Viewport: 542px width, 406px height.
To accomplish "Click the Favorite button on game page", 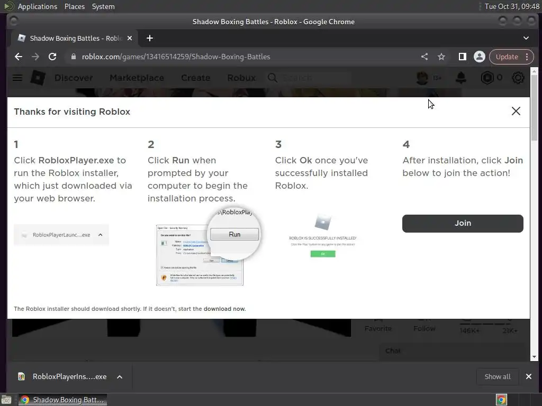I will pyautogui.click(x=378, y=325).
